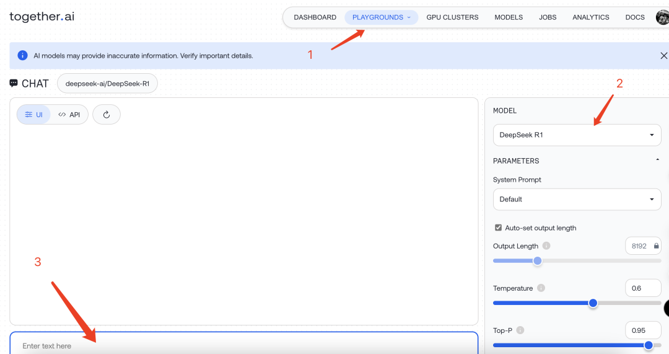The height and width of the screenshot is (354, 669).
Task: Click the together.ai logo
Action: point(42,17)
